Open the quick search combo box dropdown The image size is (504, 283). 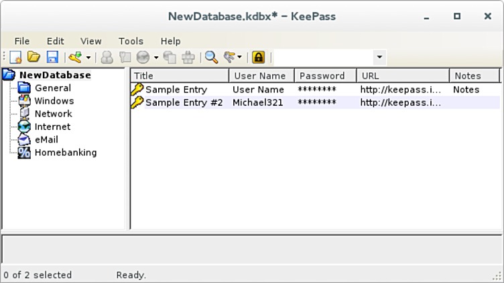[379, 58]
